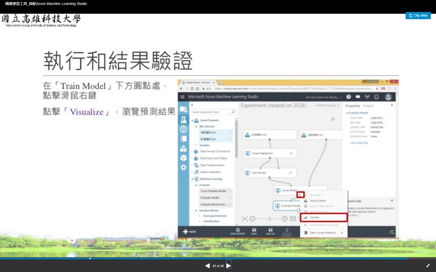This screenshot has width=436, height=272.
Task: Expand Data Input and Output category
Action: [192, 158]
